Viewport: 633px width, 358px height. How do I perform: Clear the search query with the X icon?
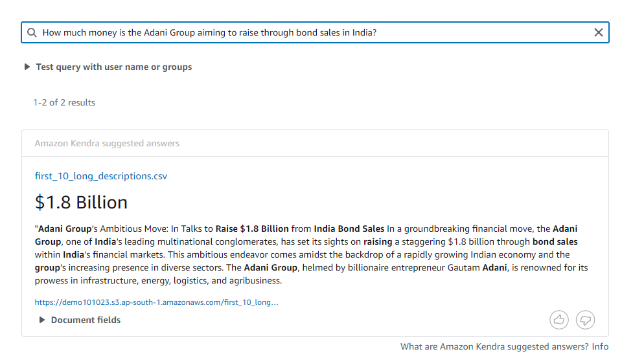(598, 32)
